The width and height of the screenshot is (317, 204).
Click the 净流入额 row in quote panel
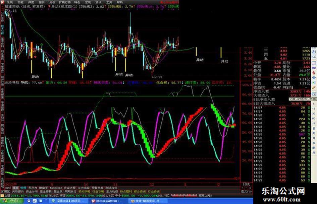(282, 91)
